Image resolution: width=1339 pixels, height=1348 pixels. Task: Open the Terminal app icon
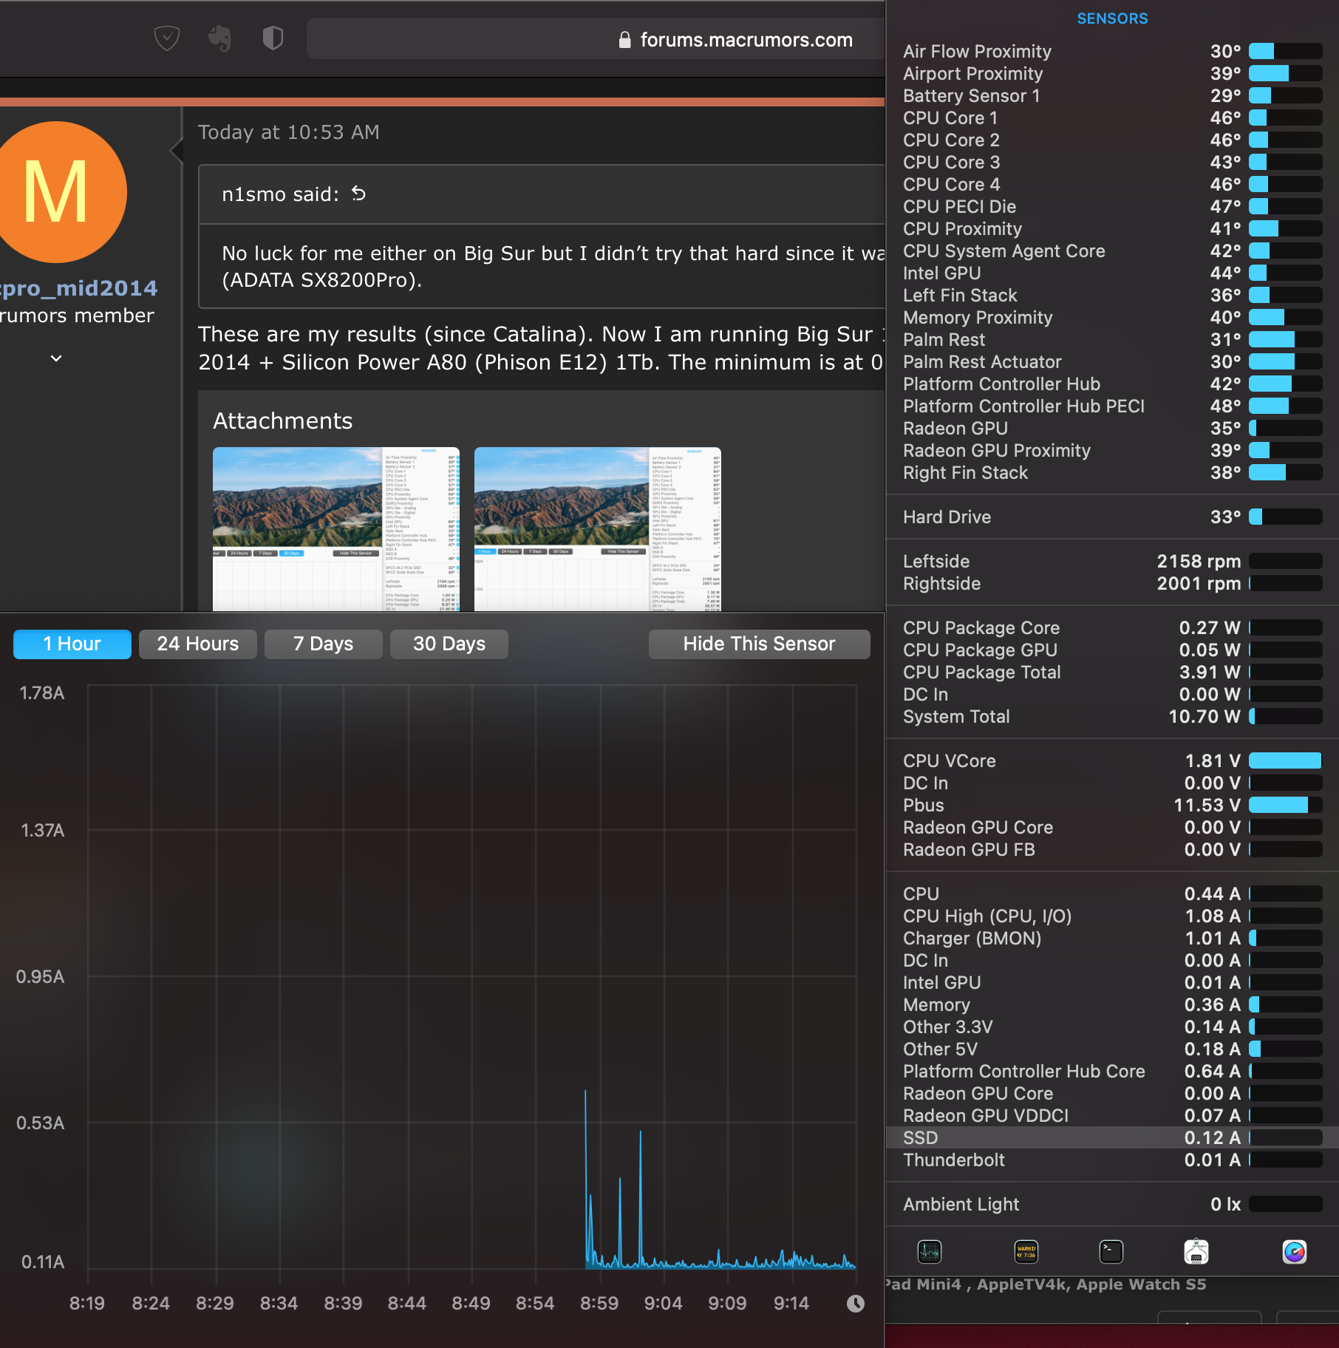(1111, 1251)
